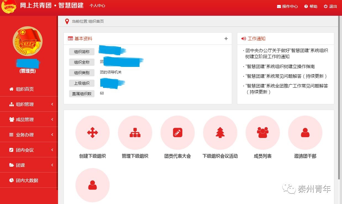The width and height of the screenshot is (342, 204).
Task: Click 退出 to log out
Action: pyautogui.click(x=330, y=6)
